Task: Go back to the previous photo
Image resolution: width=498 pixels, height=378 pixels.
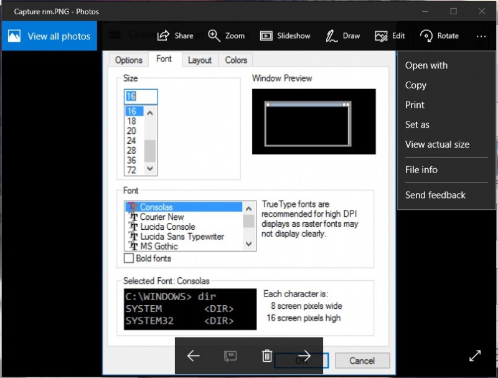Action: click(193, 356)
